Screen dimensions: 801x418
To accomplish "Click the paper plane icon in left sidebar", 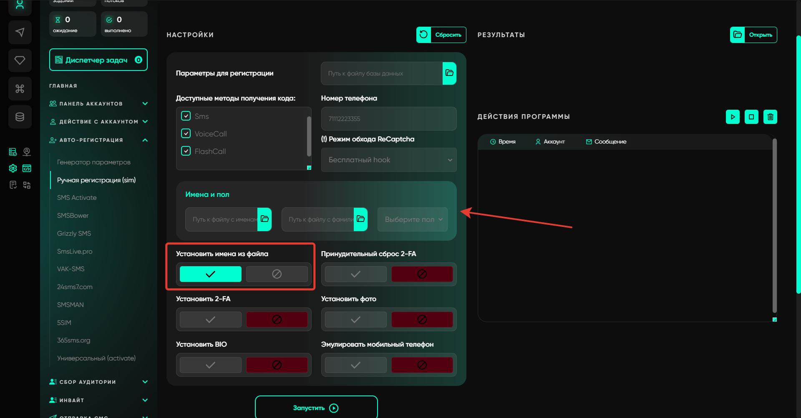I will (x=20, y=32).
